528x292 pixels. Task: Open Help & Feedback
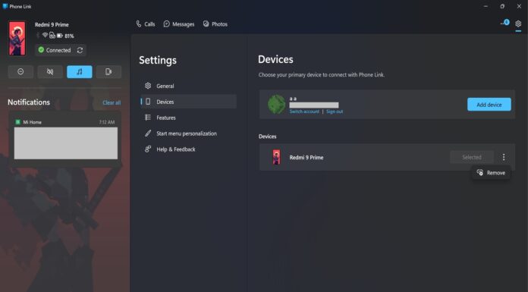click(189, 149)
